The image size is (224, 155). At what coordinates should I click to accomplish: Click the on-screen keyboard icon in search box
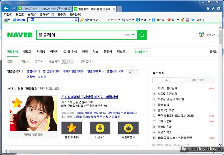click(128, 35)
